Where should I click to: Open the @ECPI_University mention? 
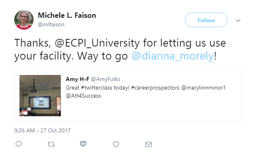pyautogui.click(x=97, y=43)
